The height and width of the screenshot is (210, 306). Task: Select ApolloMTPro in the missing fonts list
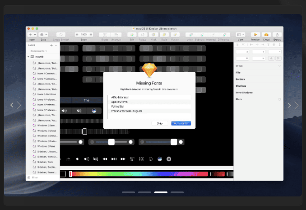click(149, 102)
